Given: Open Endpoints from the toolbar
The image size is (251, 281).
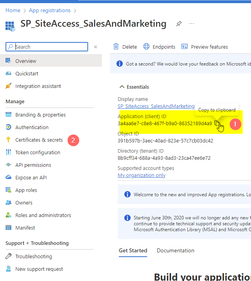Looking at the screenshot, I should tap(159, 47).
